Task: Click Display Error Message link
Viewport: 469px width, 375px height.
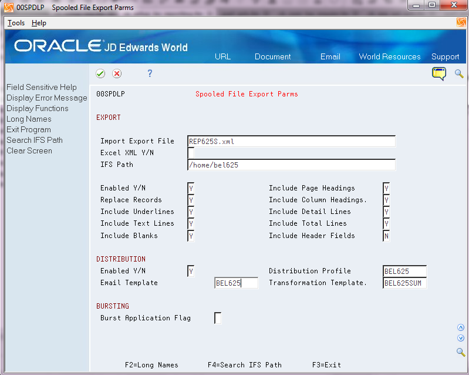Action: [46, 98]
